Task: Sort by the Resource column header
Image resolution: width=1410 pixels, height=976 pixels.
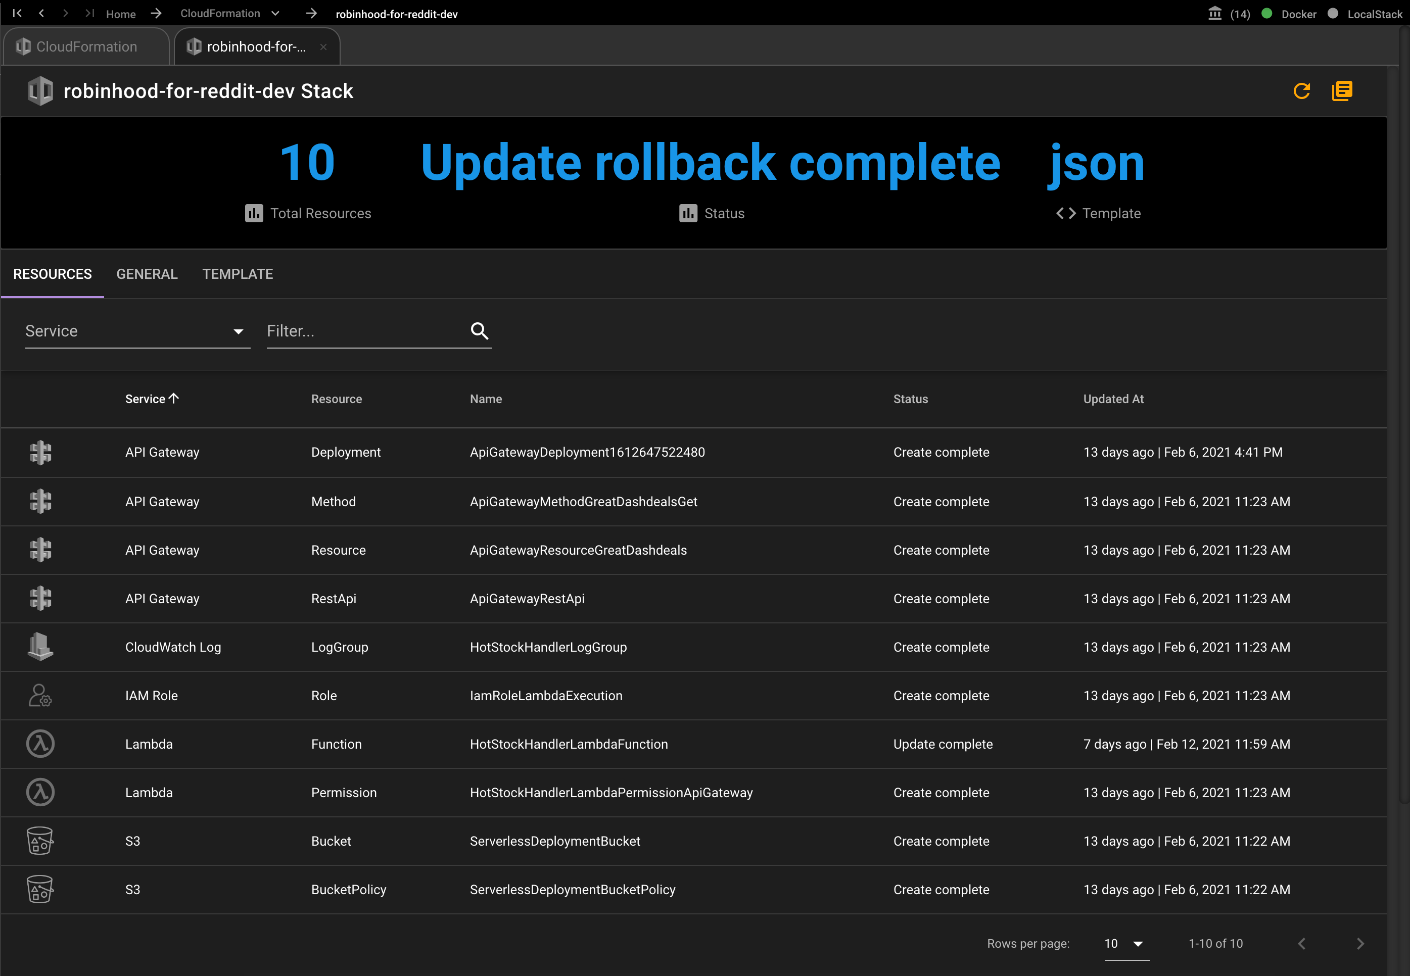Action: tap(337, 399)
